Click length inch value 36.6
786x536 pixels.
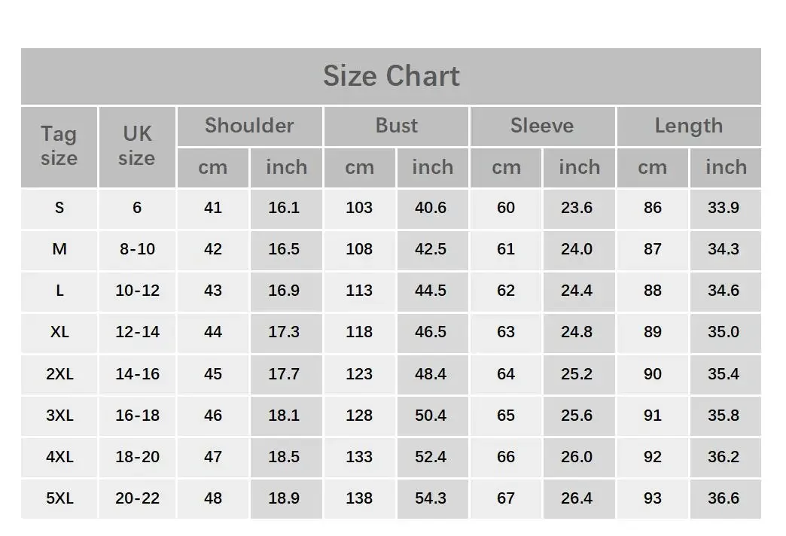pos(725,498)
